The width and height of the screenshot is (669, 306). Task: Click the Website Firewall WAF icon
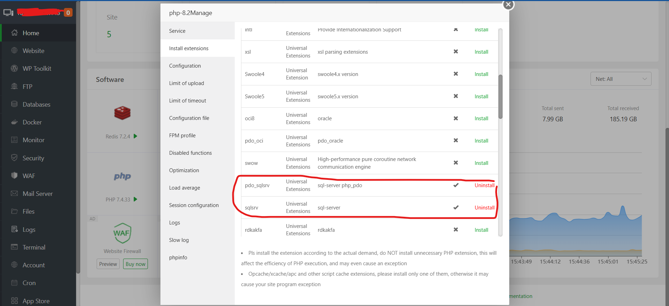point(122,233)
